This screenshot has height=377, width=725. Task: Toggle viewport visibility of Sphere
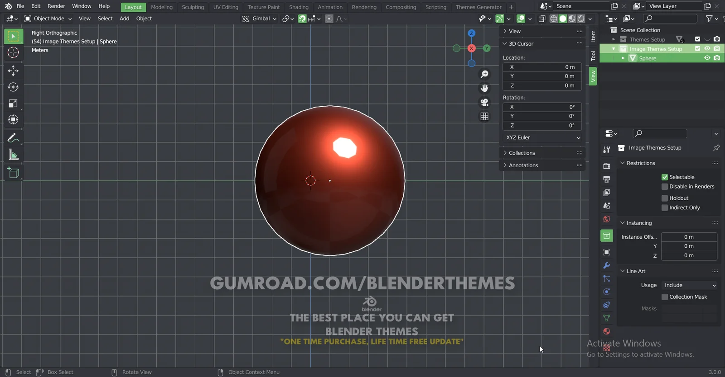point(707,58)
